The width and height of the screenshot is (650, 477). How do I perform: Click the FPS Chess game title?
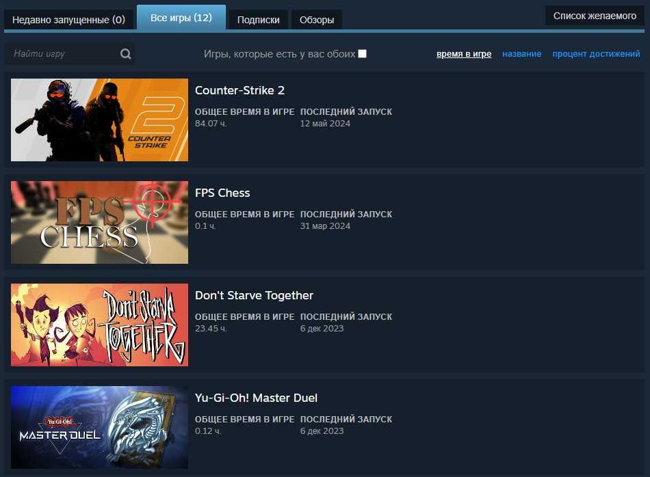(222, 193)
